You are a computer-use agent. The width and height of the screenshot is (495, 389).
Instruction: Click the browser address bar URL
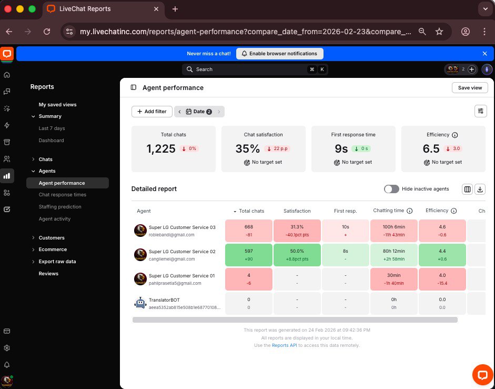pos(245,32)
